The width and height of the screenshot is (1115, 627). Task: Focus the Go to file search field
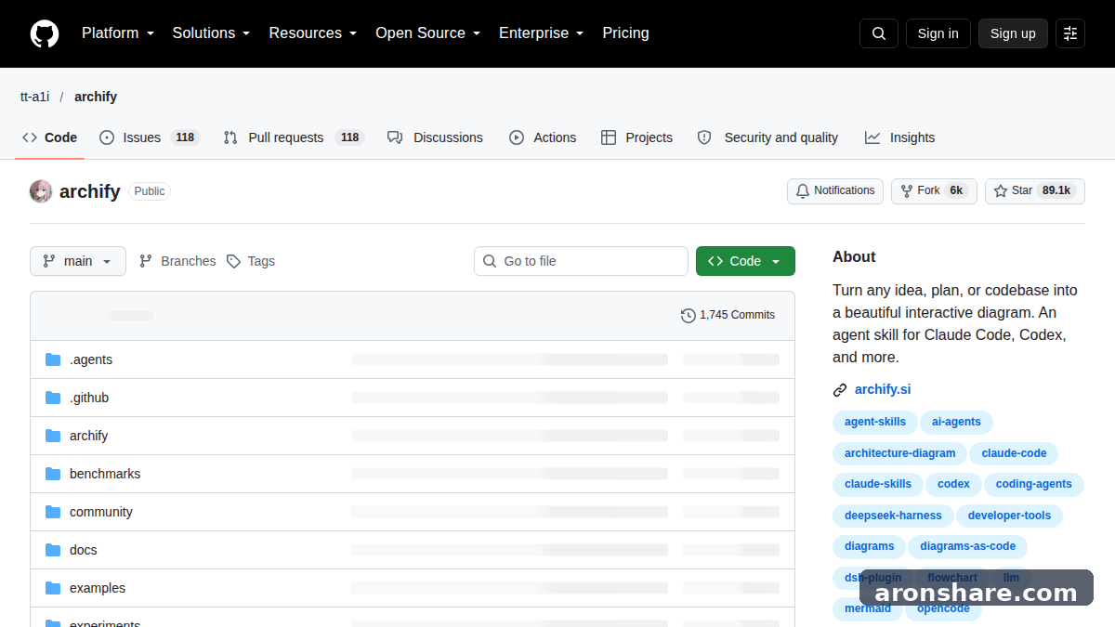coord(581,261)
